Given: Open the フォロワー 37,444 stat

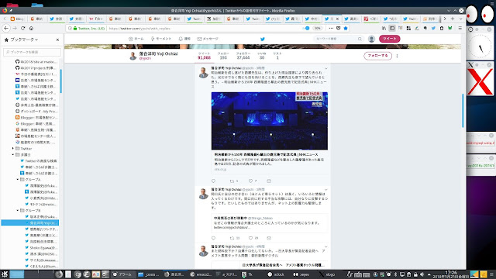Looking at the screenshot, I should pyautogui.click(x=243, y=56).
